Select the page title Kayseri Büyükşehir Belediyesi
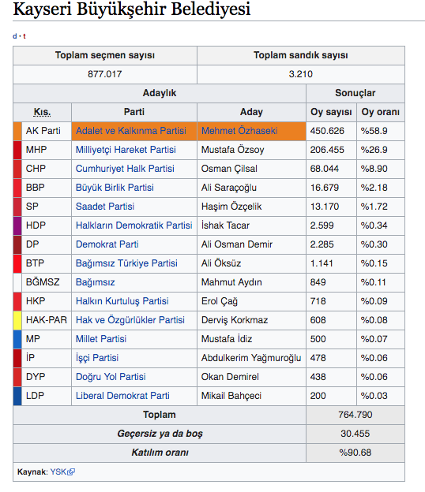425x492 pixels. (x=132, y=9)
